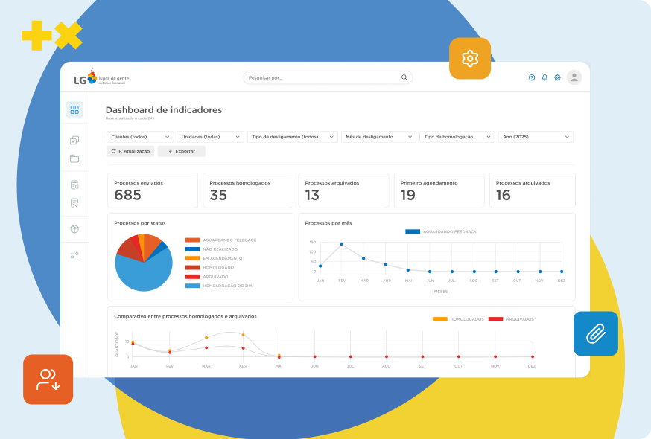Expand the Clientes (todos) dropdown
This screenshot has height=439, width=651.
coord(140,137)
